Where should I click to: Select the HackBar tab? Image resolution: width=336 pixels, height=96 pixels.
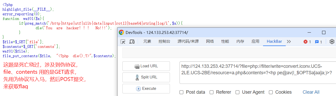[274, 41]
